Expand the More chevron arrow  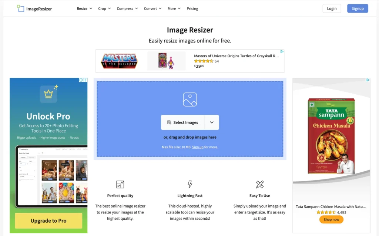[x=180, y=9]
